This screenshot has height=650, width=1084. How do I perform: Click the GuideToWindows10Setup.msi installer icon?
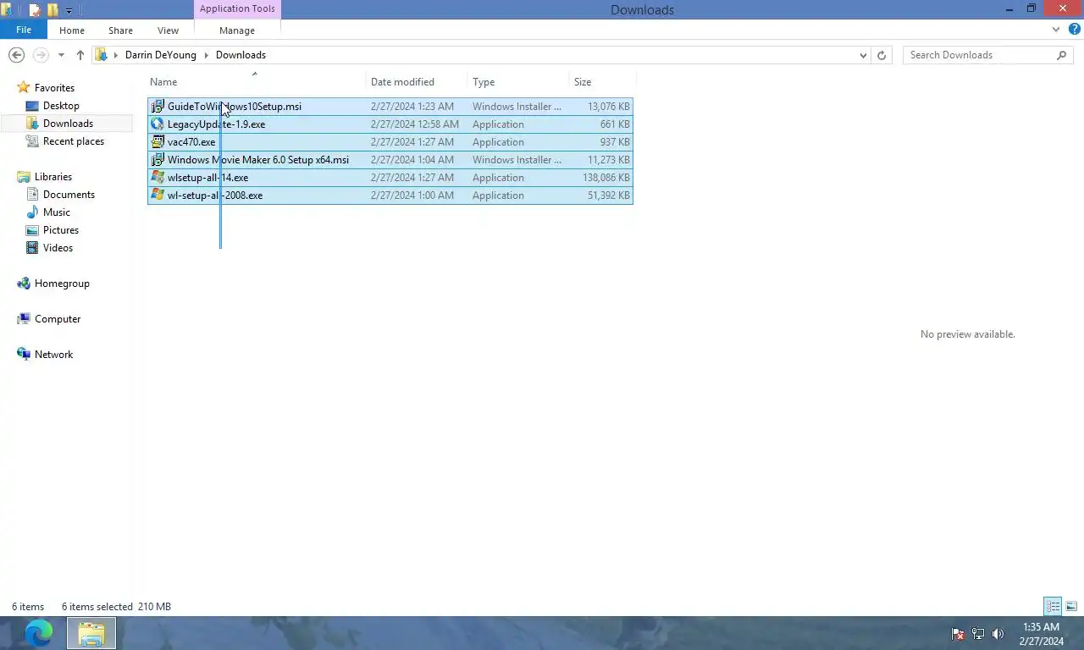(158, 107)
